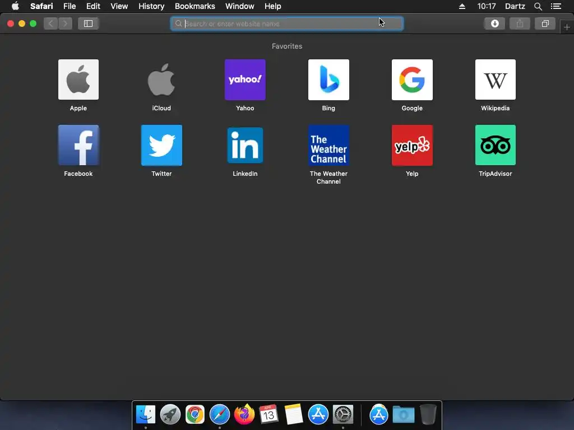Open The Weather Channel favorite

point(328,145)
